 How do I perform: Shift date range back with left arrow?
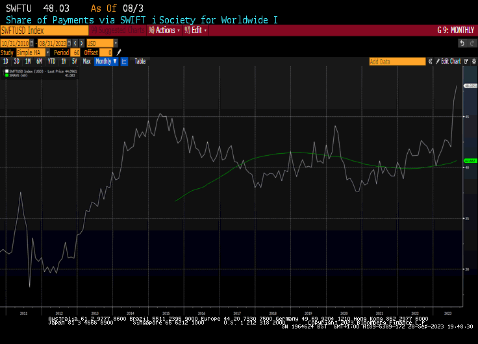tap(73, 43)
